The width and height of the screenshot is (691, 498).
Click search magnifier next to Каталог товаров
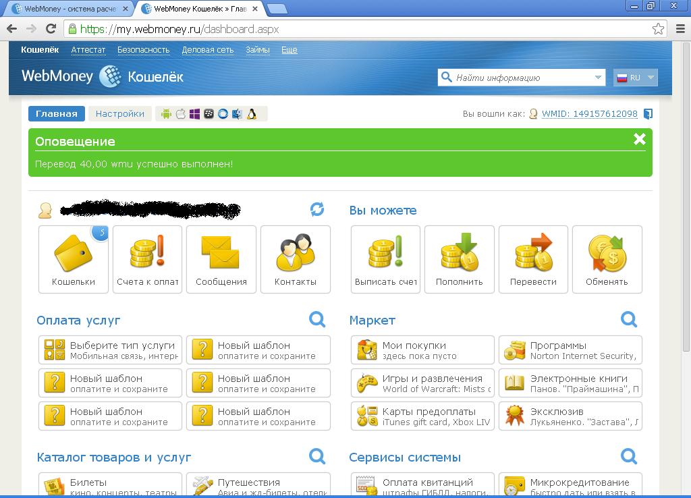point(317,456)
